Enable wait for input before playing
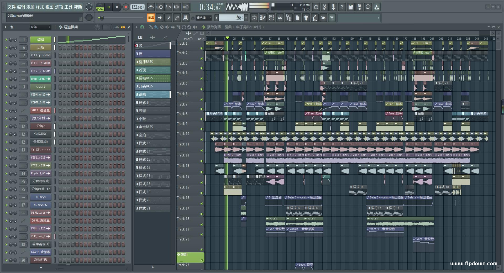This screenshot has width=504, height=273. (x=159, y=7)
